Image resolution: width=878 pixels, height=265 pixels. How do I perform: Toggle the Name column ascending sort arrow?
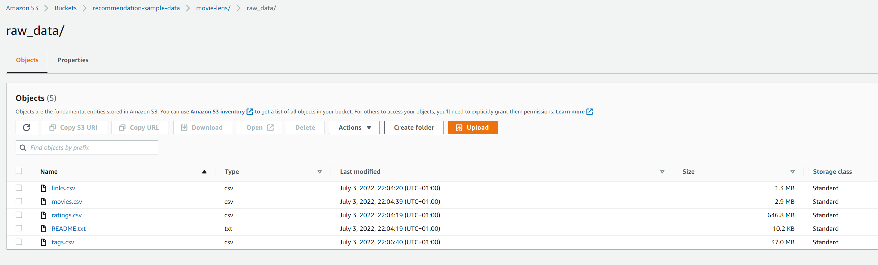(x=204, y=172)
